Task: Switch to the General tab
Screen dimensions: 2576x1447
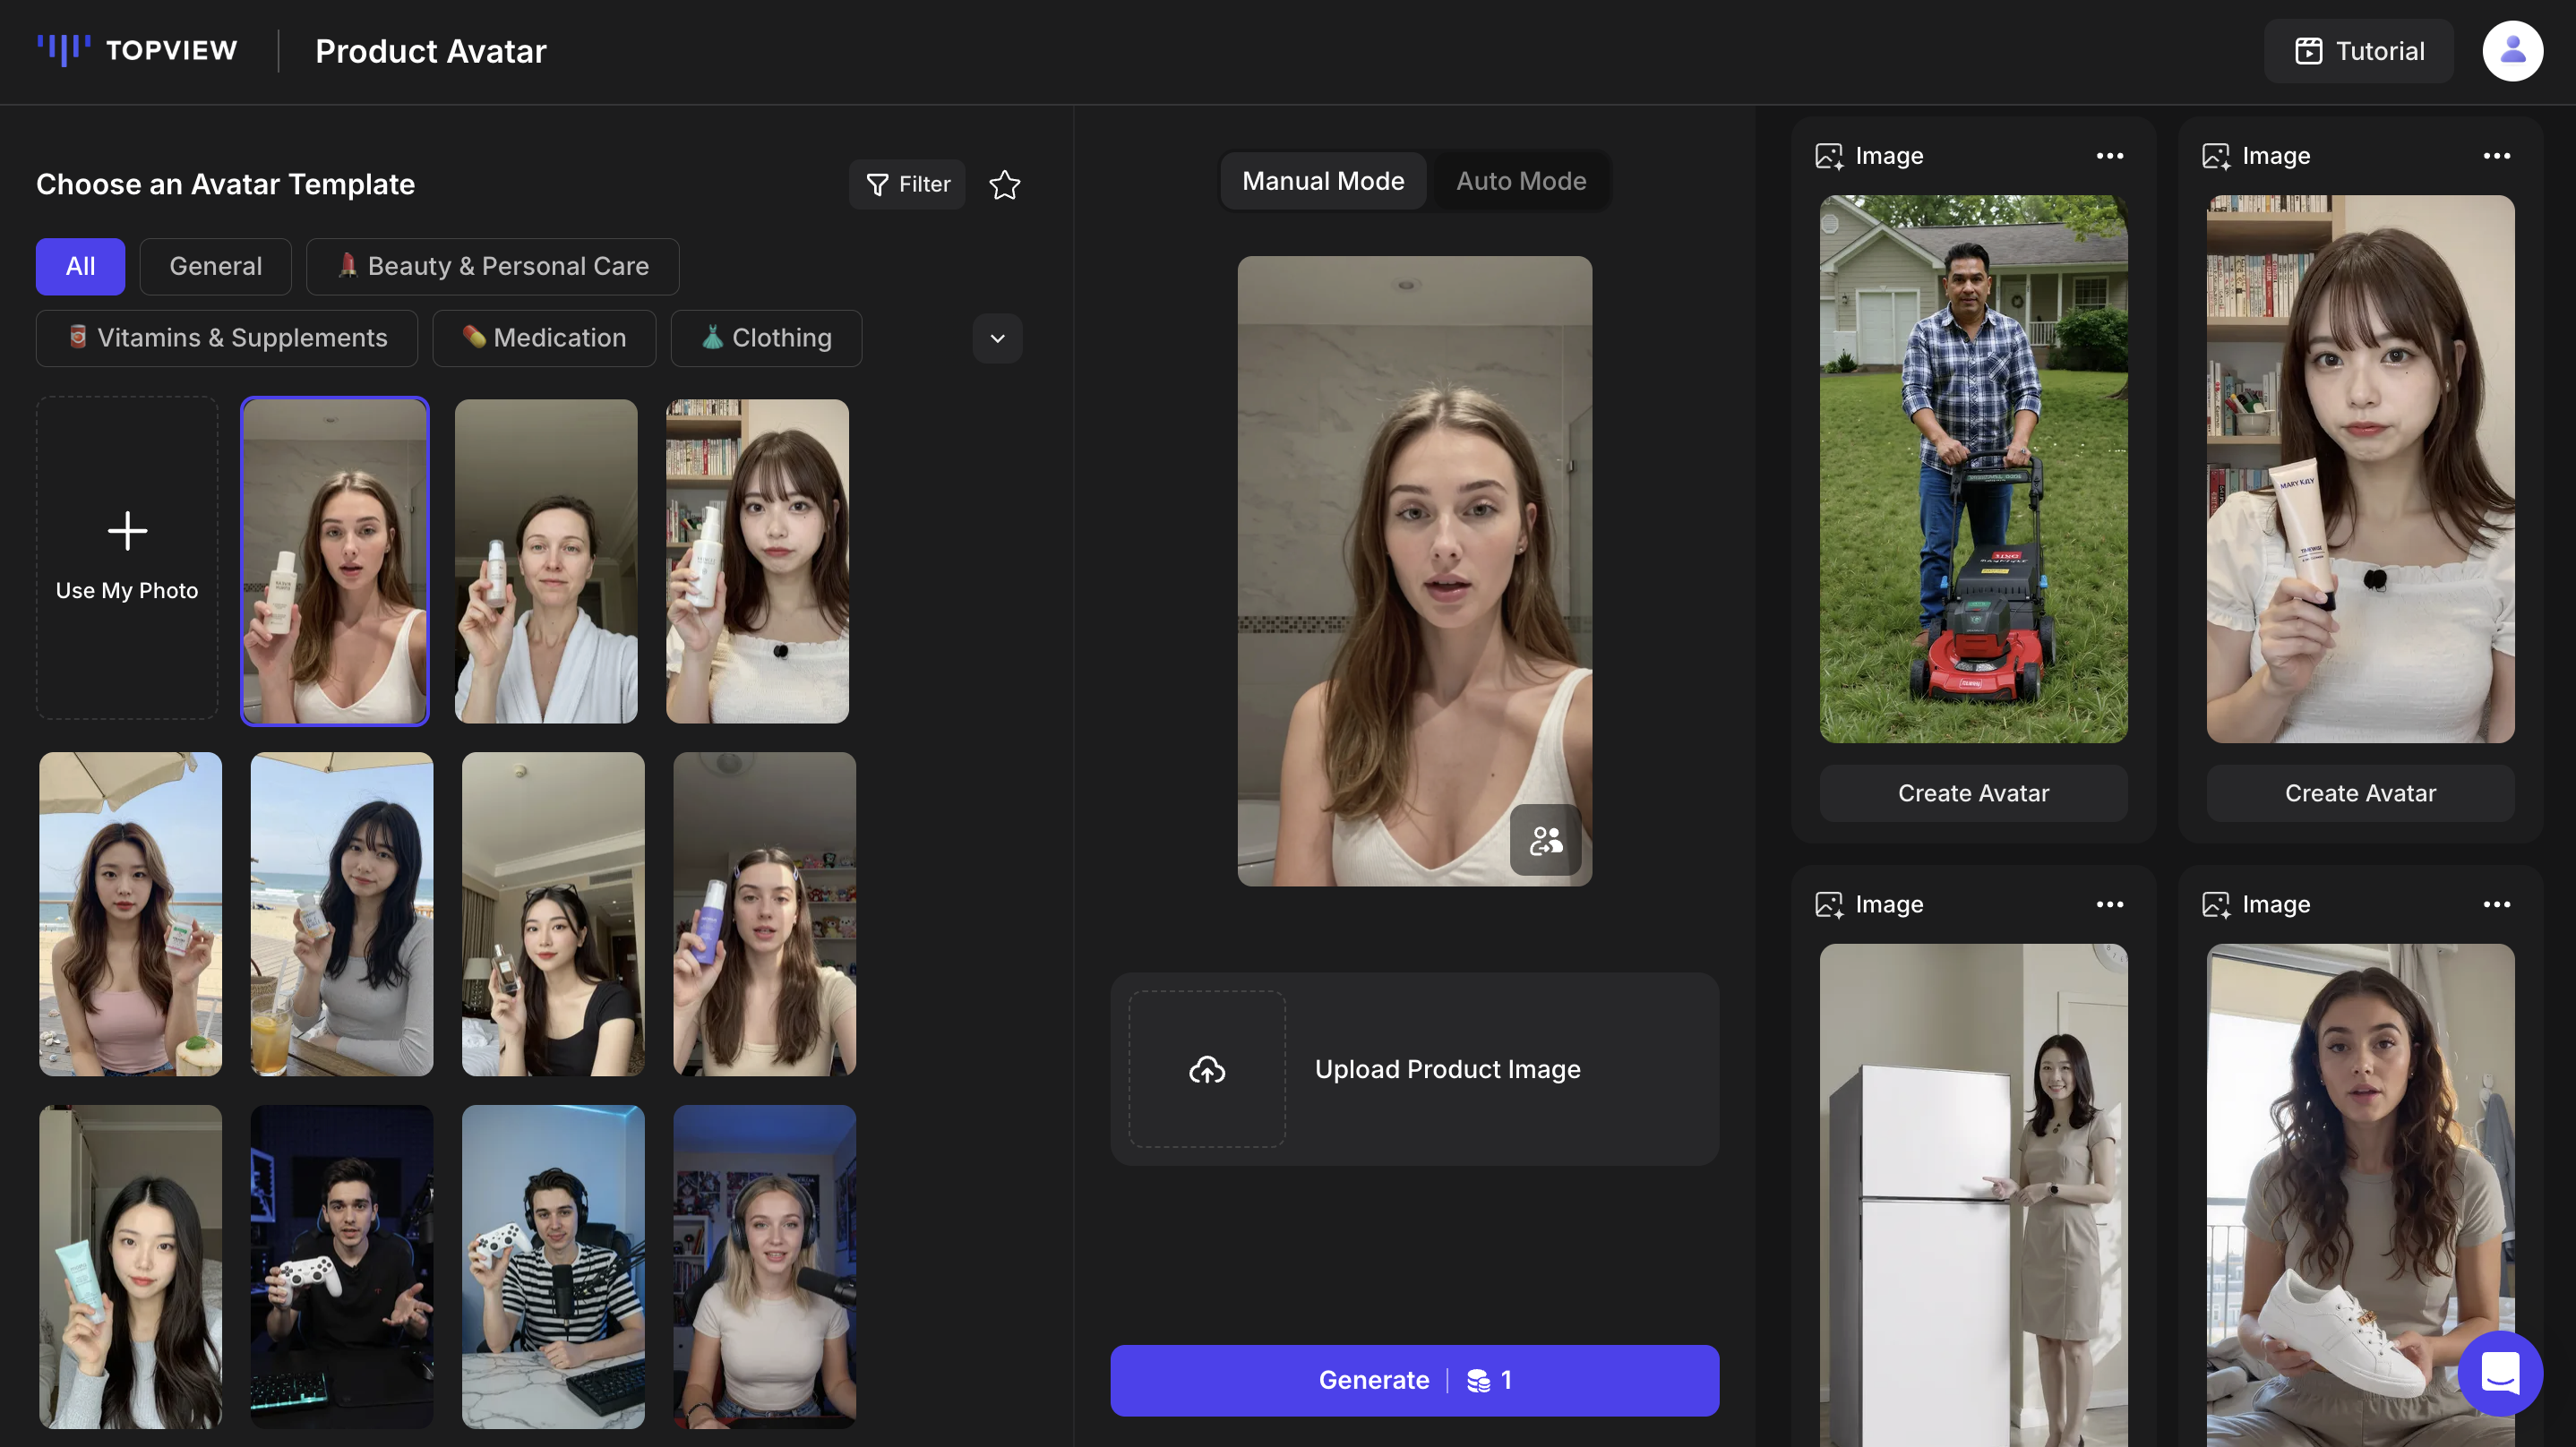Action: point(215,266)
